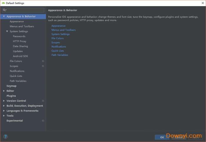The width and height of the screenshot is (206, 142).
Task: Click the help question mark icon
Action: [6, 136]
